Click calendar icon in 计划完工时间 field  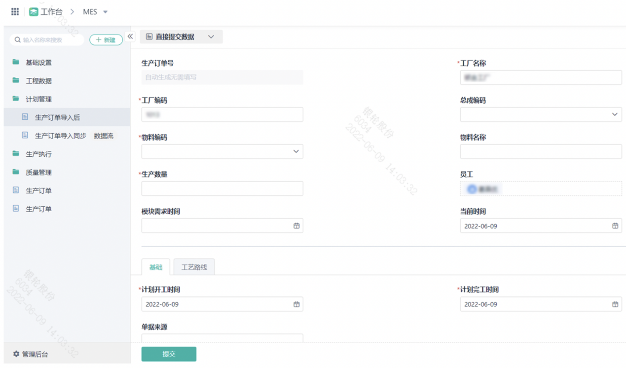point(615,304)
